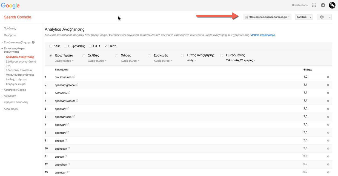This screenshot has height=176, width=338.
Task: Click info icon beside Εμφάνιση αναζήτησης
Action: pos(33,42)
